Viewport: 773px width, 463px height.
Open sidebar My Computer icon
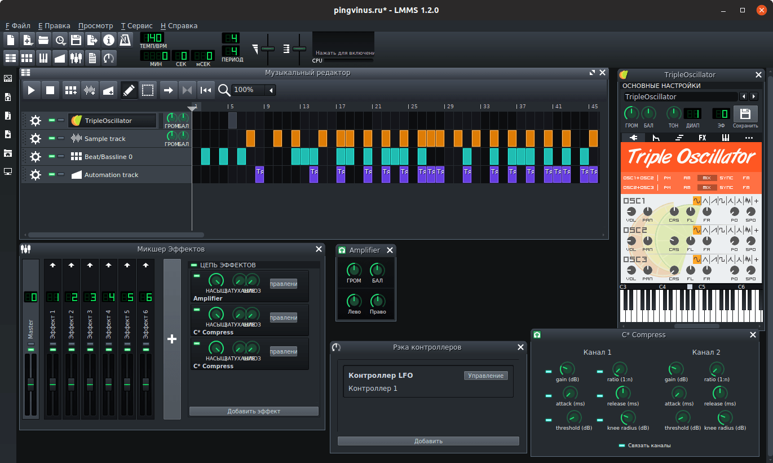click(8, 171)
